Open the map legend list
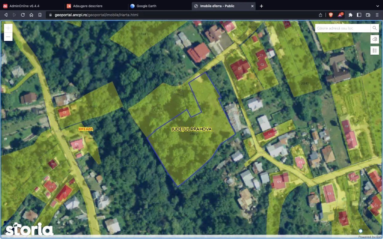The image size is (383, 239). [375, 50]
